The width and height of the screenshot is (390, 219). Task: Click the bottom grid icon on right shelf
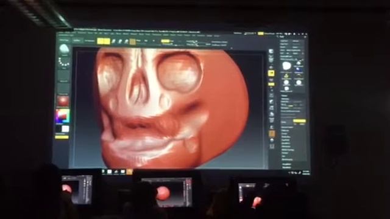(272, 147)
